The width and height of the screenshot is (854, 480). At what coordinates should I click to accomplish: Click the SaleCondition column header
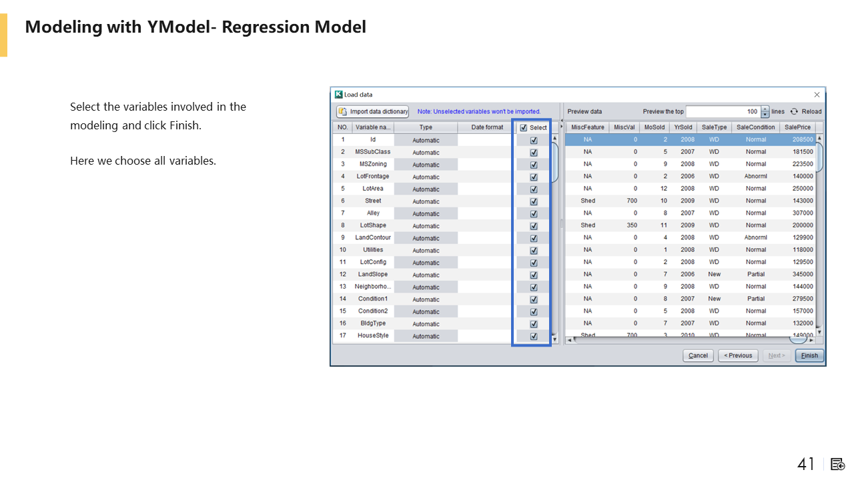756,127
